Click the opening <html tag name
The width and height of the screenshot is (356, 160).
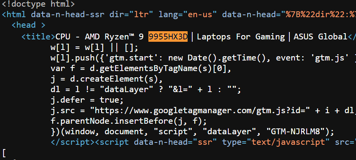coord(14,14)
